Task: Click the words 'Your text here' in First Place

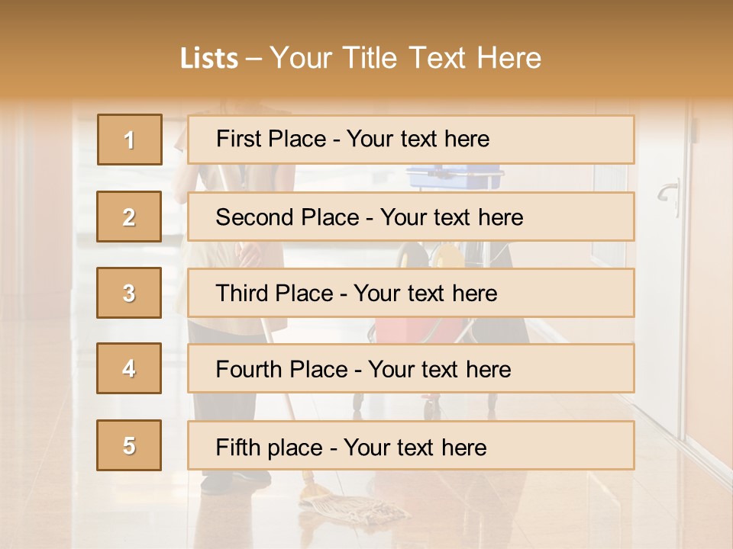Action: 418,139
